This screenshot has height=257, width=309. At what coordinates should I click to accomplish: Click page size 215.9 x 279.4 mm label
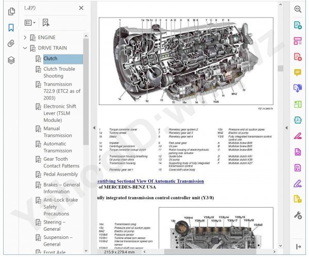pos(119,252)
